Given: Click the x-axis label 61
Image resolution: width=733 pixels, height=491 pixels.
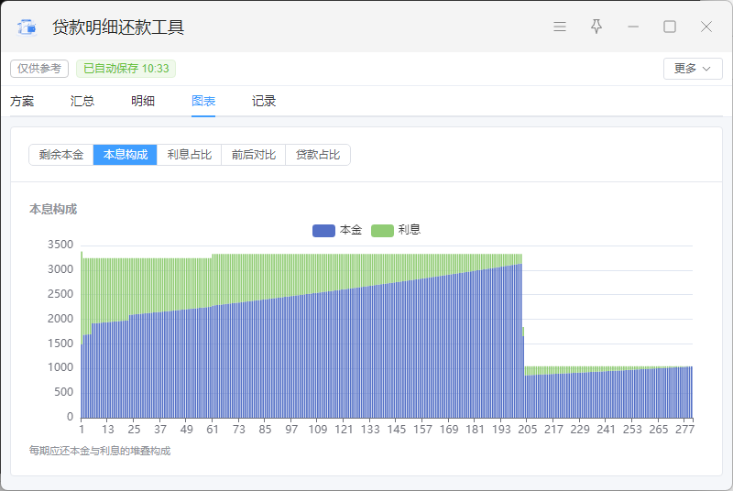Looking at the screenshot, I should (213, 429).
